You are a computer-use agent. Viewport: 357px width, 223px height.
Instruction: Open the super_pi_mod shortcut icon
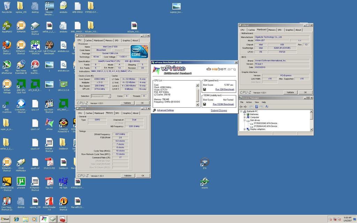click(35, 47)
